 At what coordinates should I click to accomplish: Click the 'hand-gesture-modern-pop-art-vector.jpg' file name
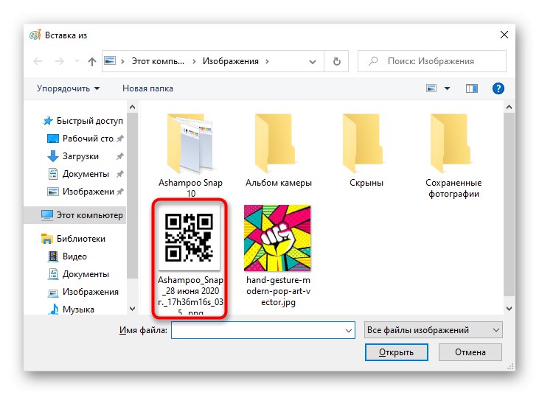click(x=278, y=291)
